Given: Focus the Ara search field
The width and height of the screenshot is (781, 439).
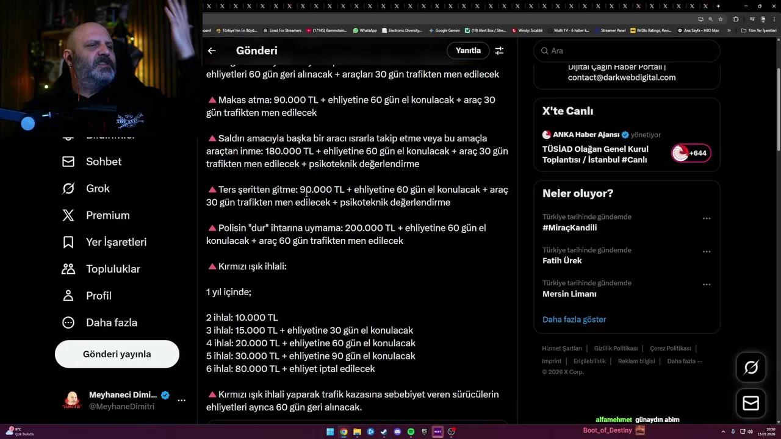Looking at the screenshot, I should click(627, 51).
